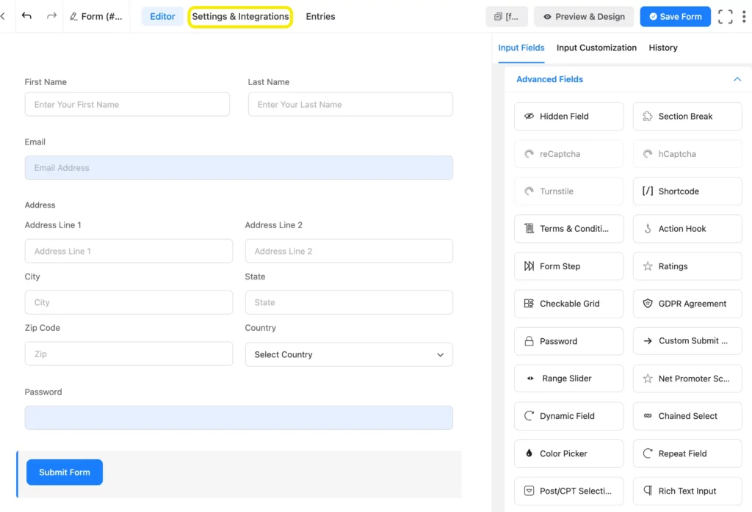Image resolution: width=752 pixels, height=512 pixels.
Task: Copy the form shortcode button
Action: [x=507, y=16]
